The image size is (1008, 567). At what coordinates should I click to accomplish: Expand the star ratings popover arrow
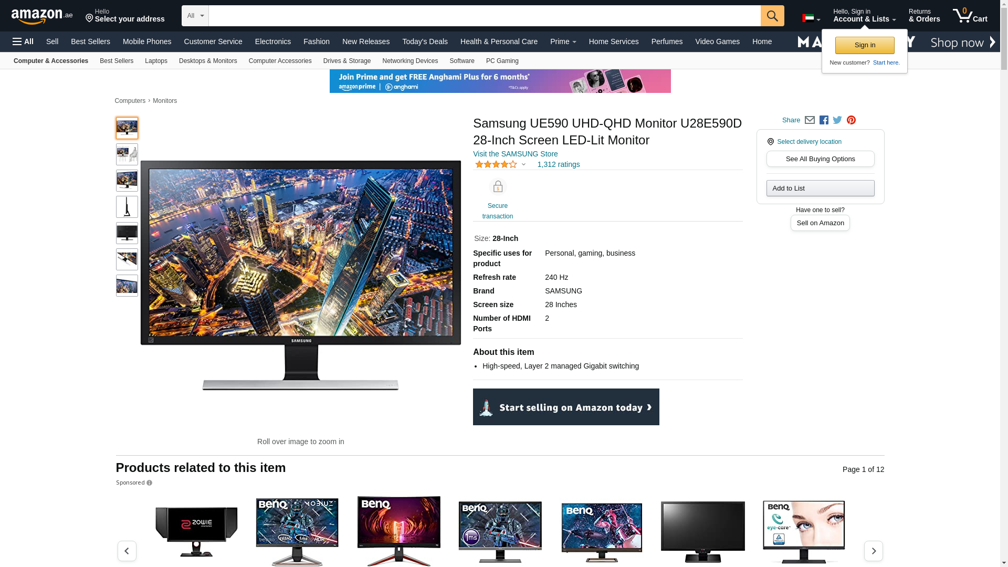point(523,164)
